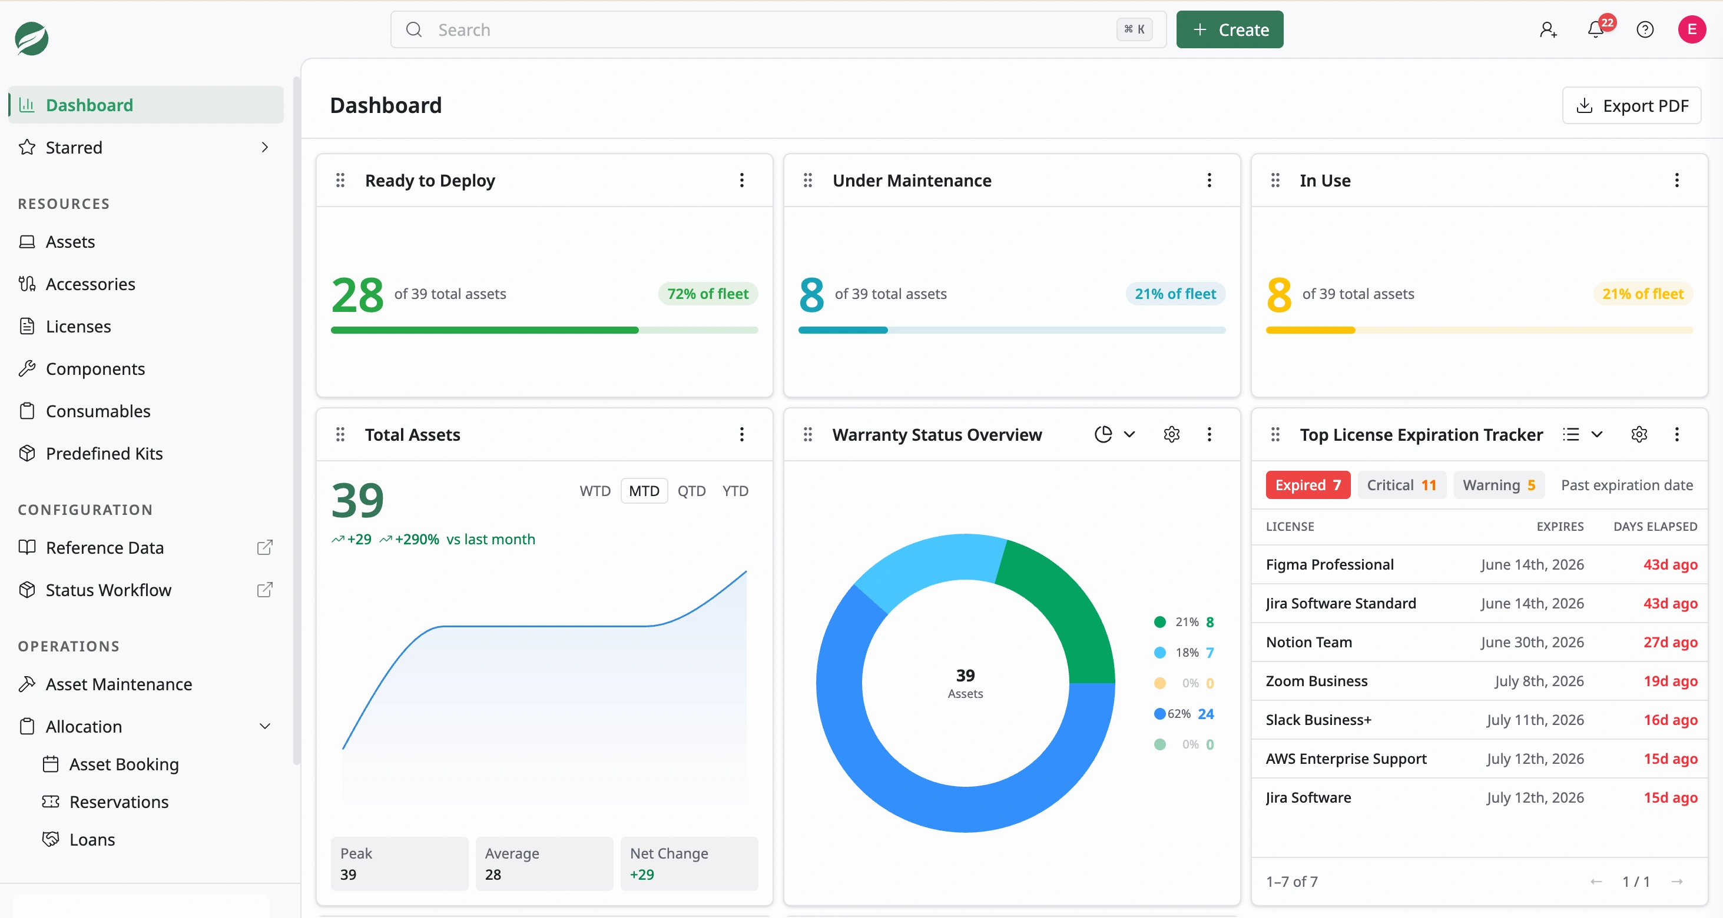The height and width of the screenshot is (918, 1723).
Task: Open In Use card three-dot menu
Action: pos(1676,180)
